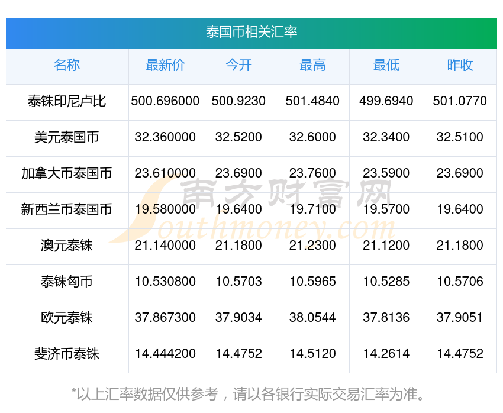Select the low value 499.6940
The height and width of the screenshot is (413, 503).
point(386,101)
